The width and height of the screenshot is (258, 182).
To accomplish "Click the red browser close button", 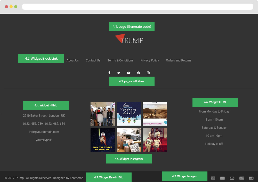I will [6, 7].
